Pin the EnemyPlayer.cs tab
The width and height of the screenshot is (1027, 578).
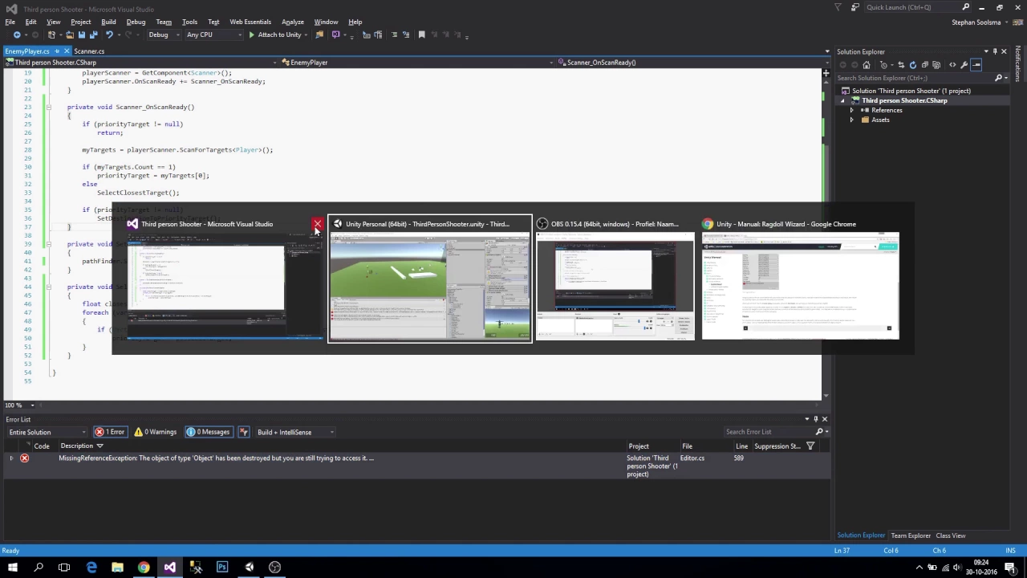57,51
